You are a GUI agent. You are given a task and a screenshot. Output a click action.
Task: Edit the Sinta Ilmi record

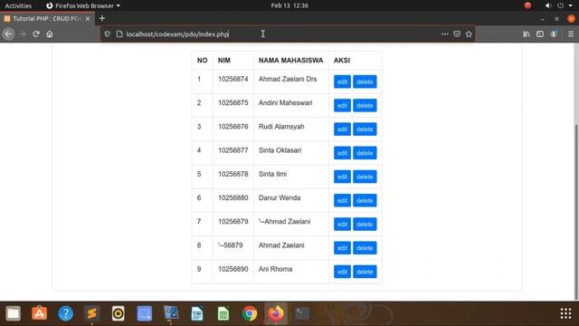coord(342,177)
